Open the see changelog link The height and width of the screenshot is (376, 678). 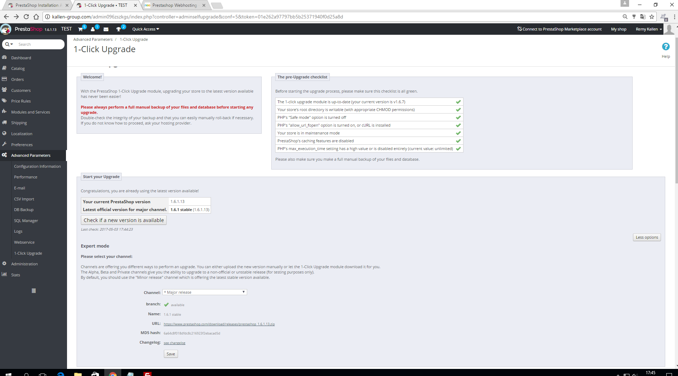click(x=174, y=343)
